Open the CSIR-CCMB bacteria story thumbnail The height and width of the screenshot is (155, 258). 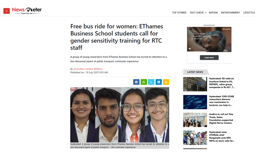pos(195,102)
